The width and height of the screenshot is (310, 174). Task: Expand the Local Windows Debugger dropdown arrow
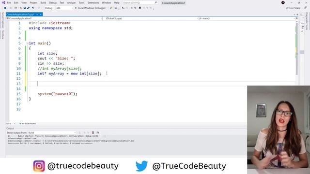pos(107,8)
